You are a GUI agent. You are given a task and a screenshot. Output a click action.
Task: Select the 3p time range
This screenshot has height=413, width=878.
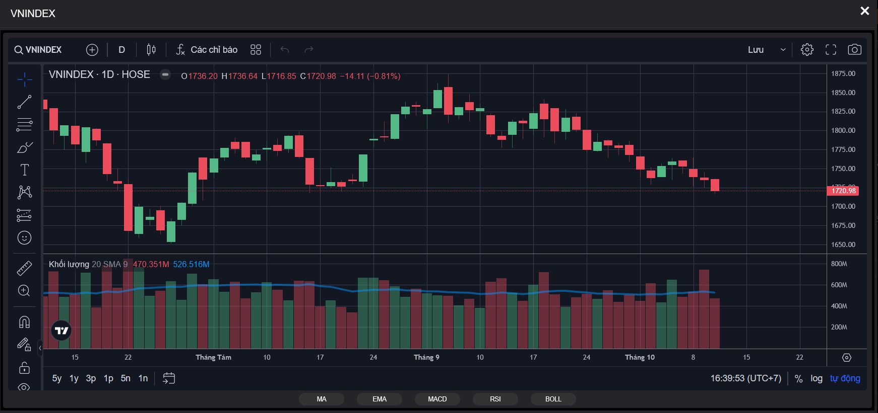click(91, 378)
